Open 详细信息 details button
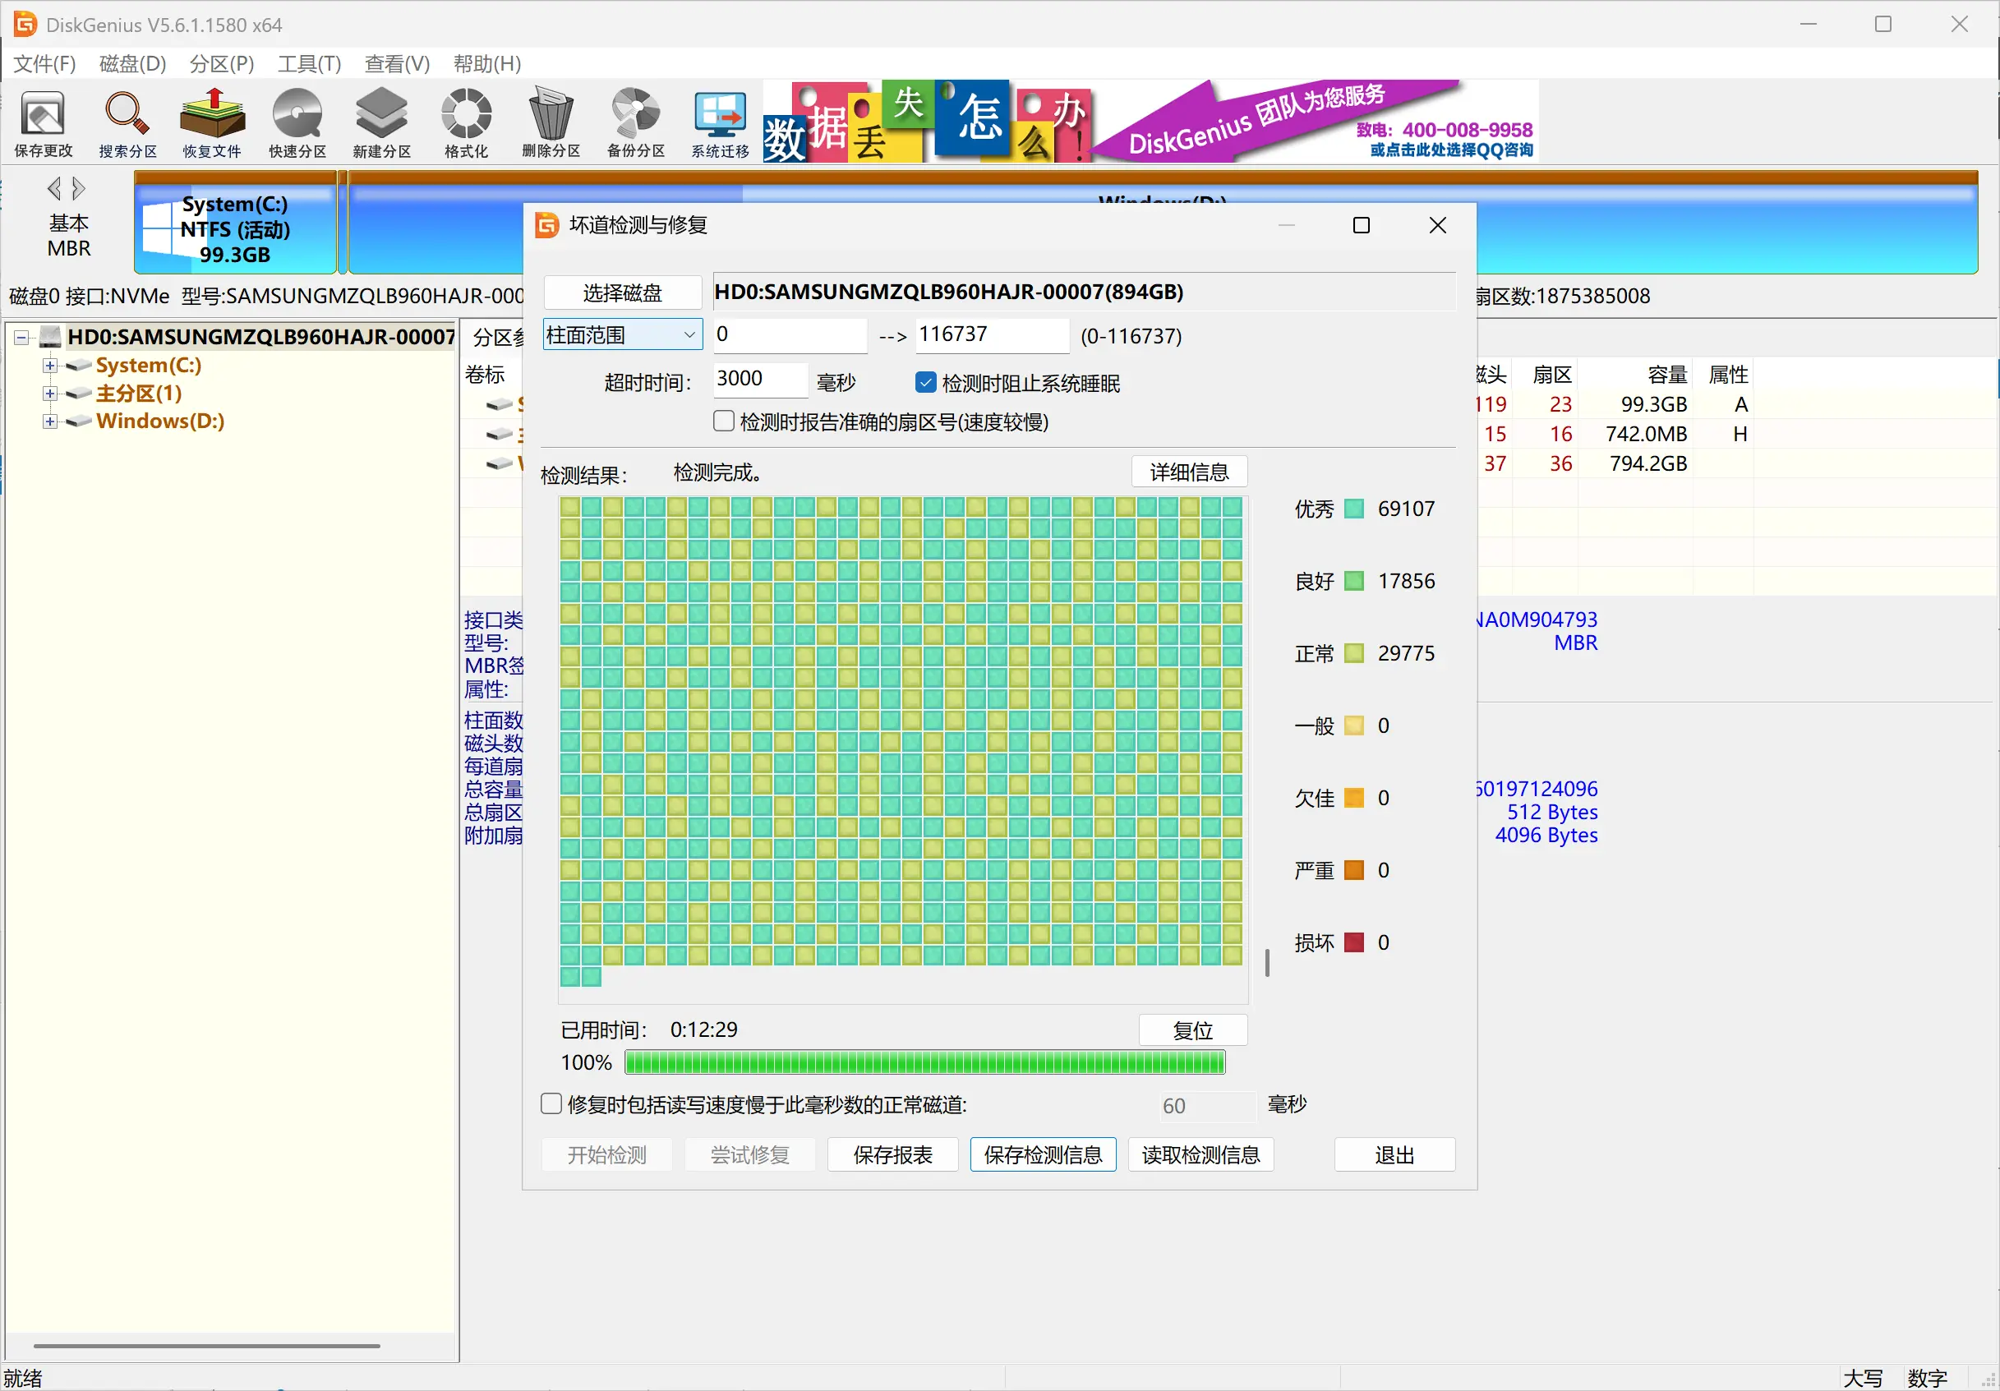The width and height of the screenshot is (2000, 1391). pyautogui.click(x=1189, y=472)
